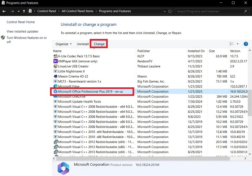Click the Windows features shield icon
252x176 pixels.
click(x=3, y=38)
